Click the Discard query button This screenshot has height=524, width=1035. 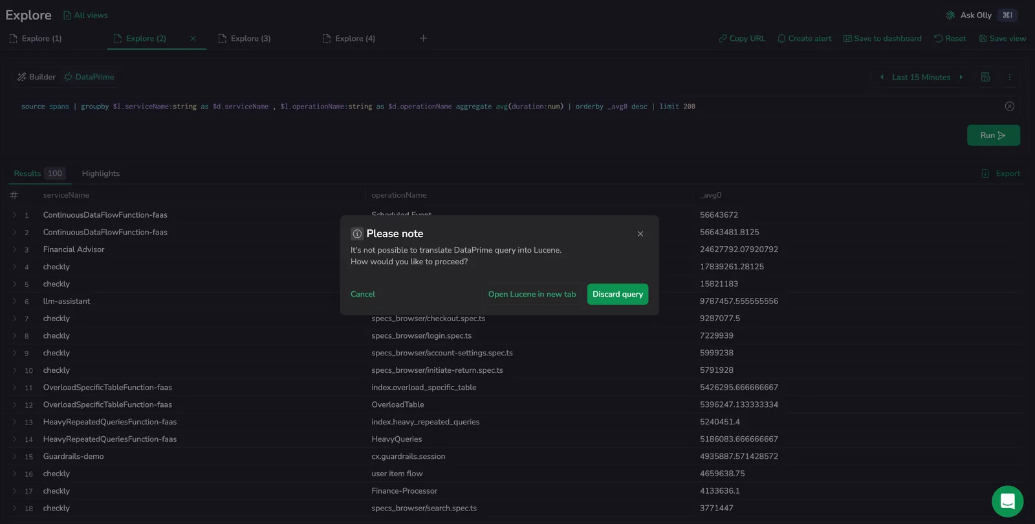coord(618,294)
